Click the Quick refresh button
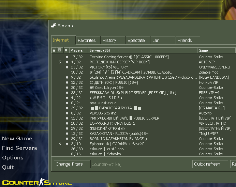Screen dimensions: 236x187 (210, 164)
